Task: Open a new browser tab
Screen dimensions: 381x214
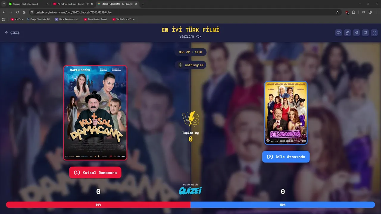Action: pyautogui.click(x=143, y=4)
